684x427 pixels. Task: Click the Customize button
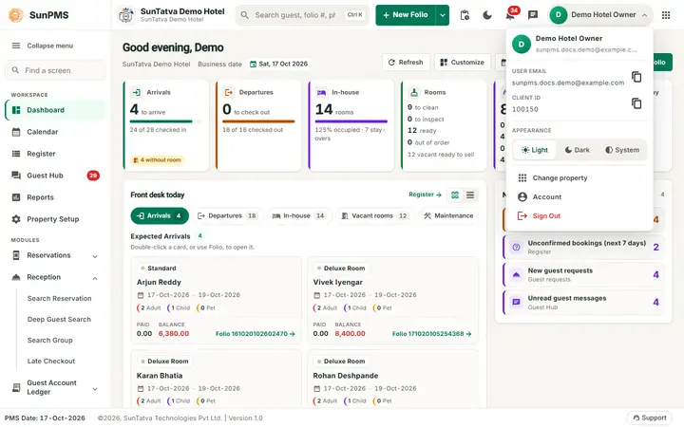pos(463,63)
